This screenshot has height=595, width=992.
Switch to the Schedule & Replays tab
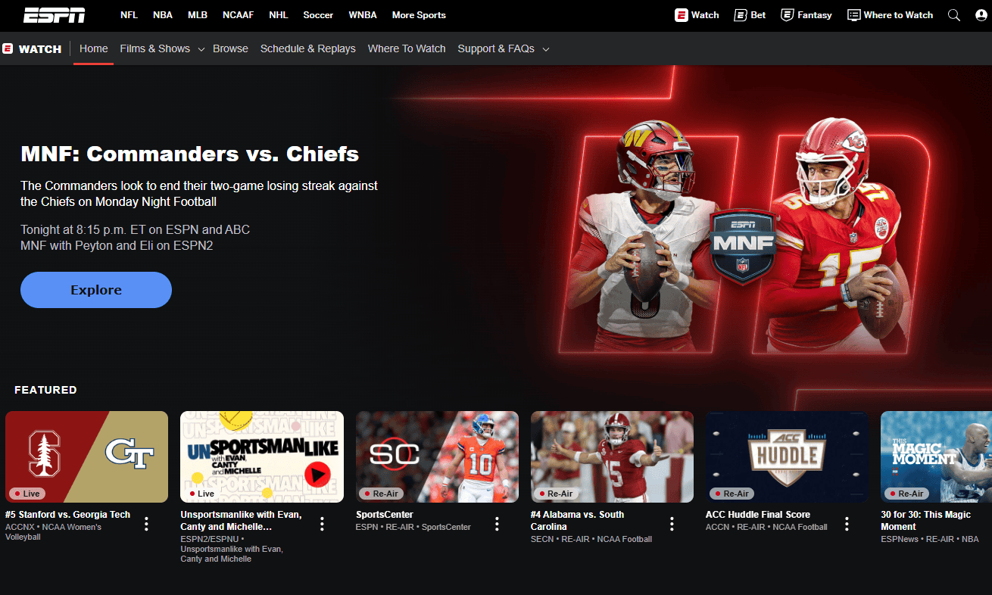[308, 48]
